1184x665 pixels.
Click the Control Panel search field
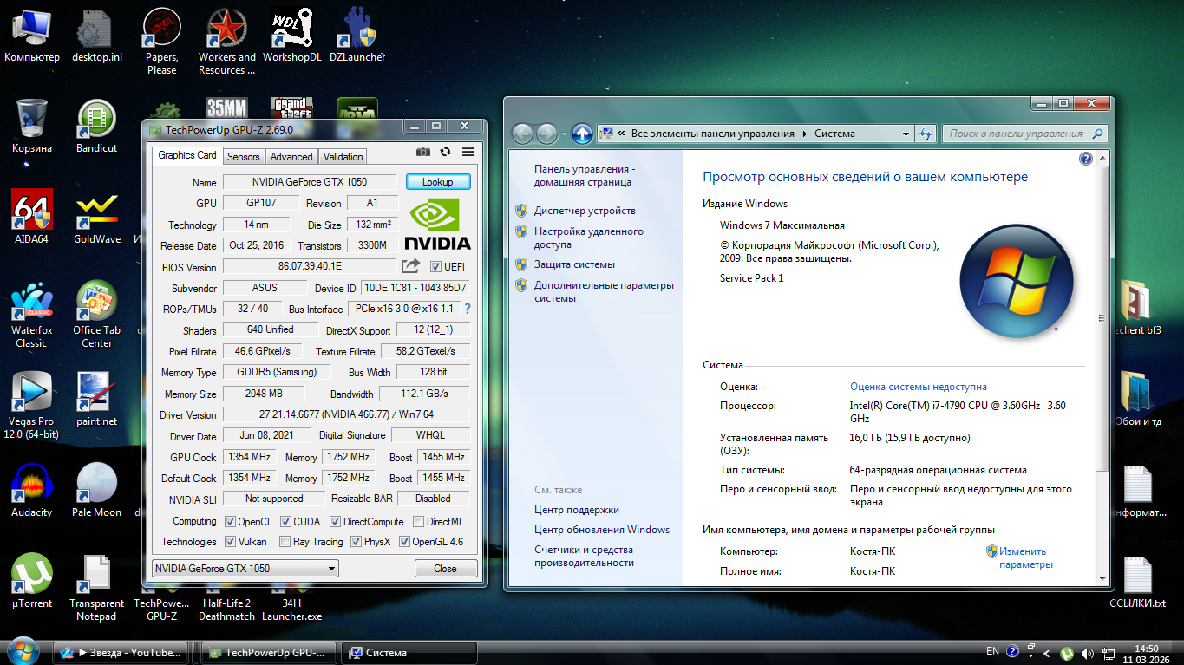tap(1015, 134)
